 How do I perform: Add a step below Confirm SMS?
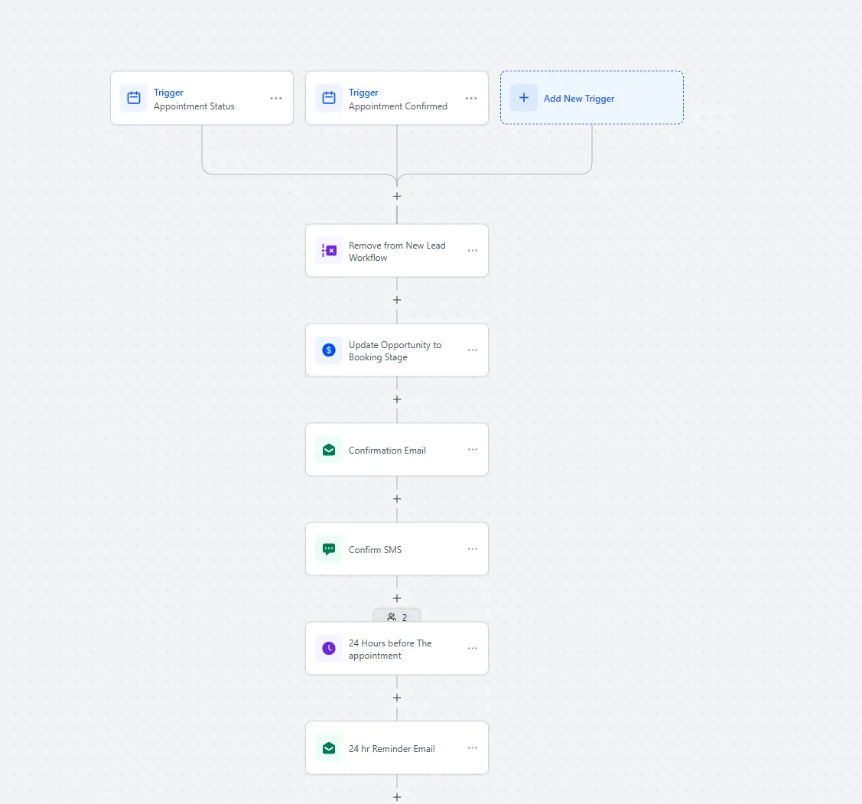(397, 598)
